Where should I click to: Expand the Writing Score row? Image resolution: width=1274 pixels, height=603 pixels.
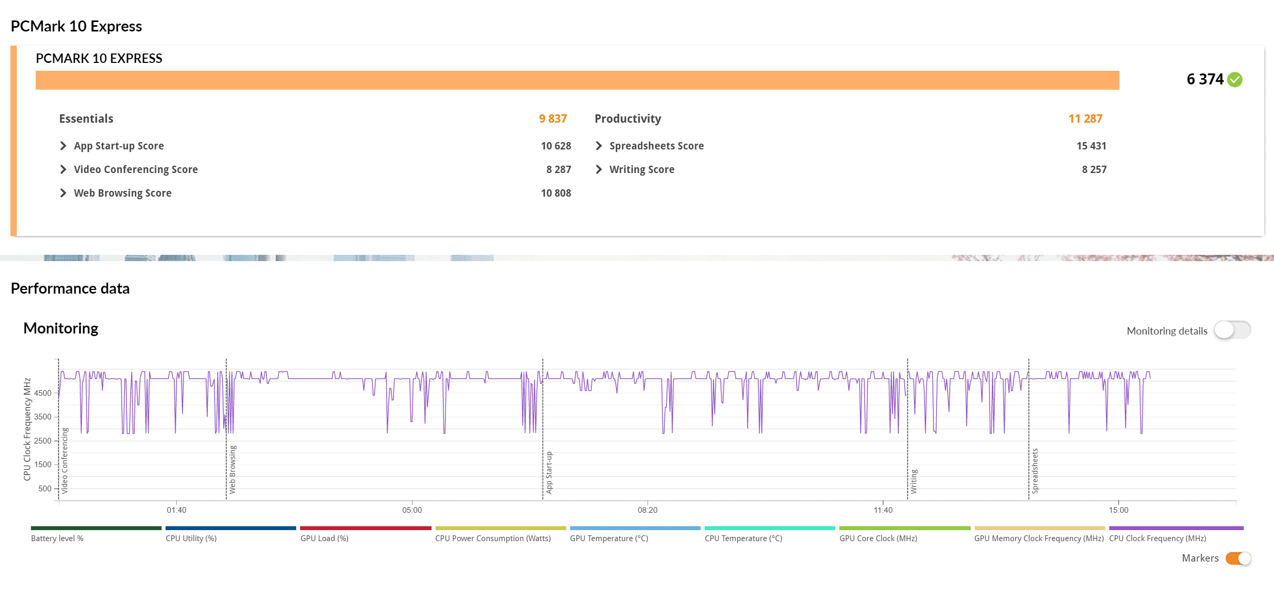(x=599, y=169)
